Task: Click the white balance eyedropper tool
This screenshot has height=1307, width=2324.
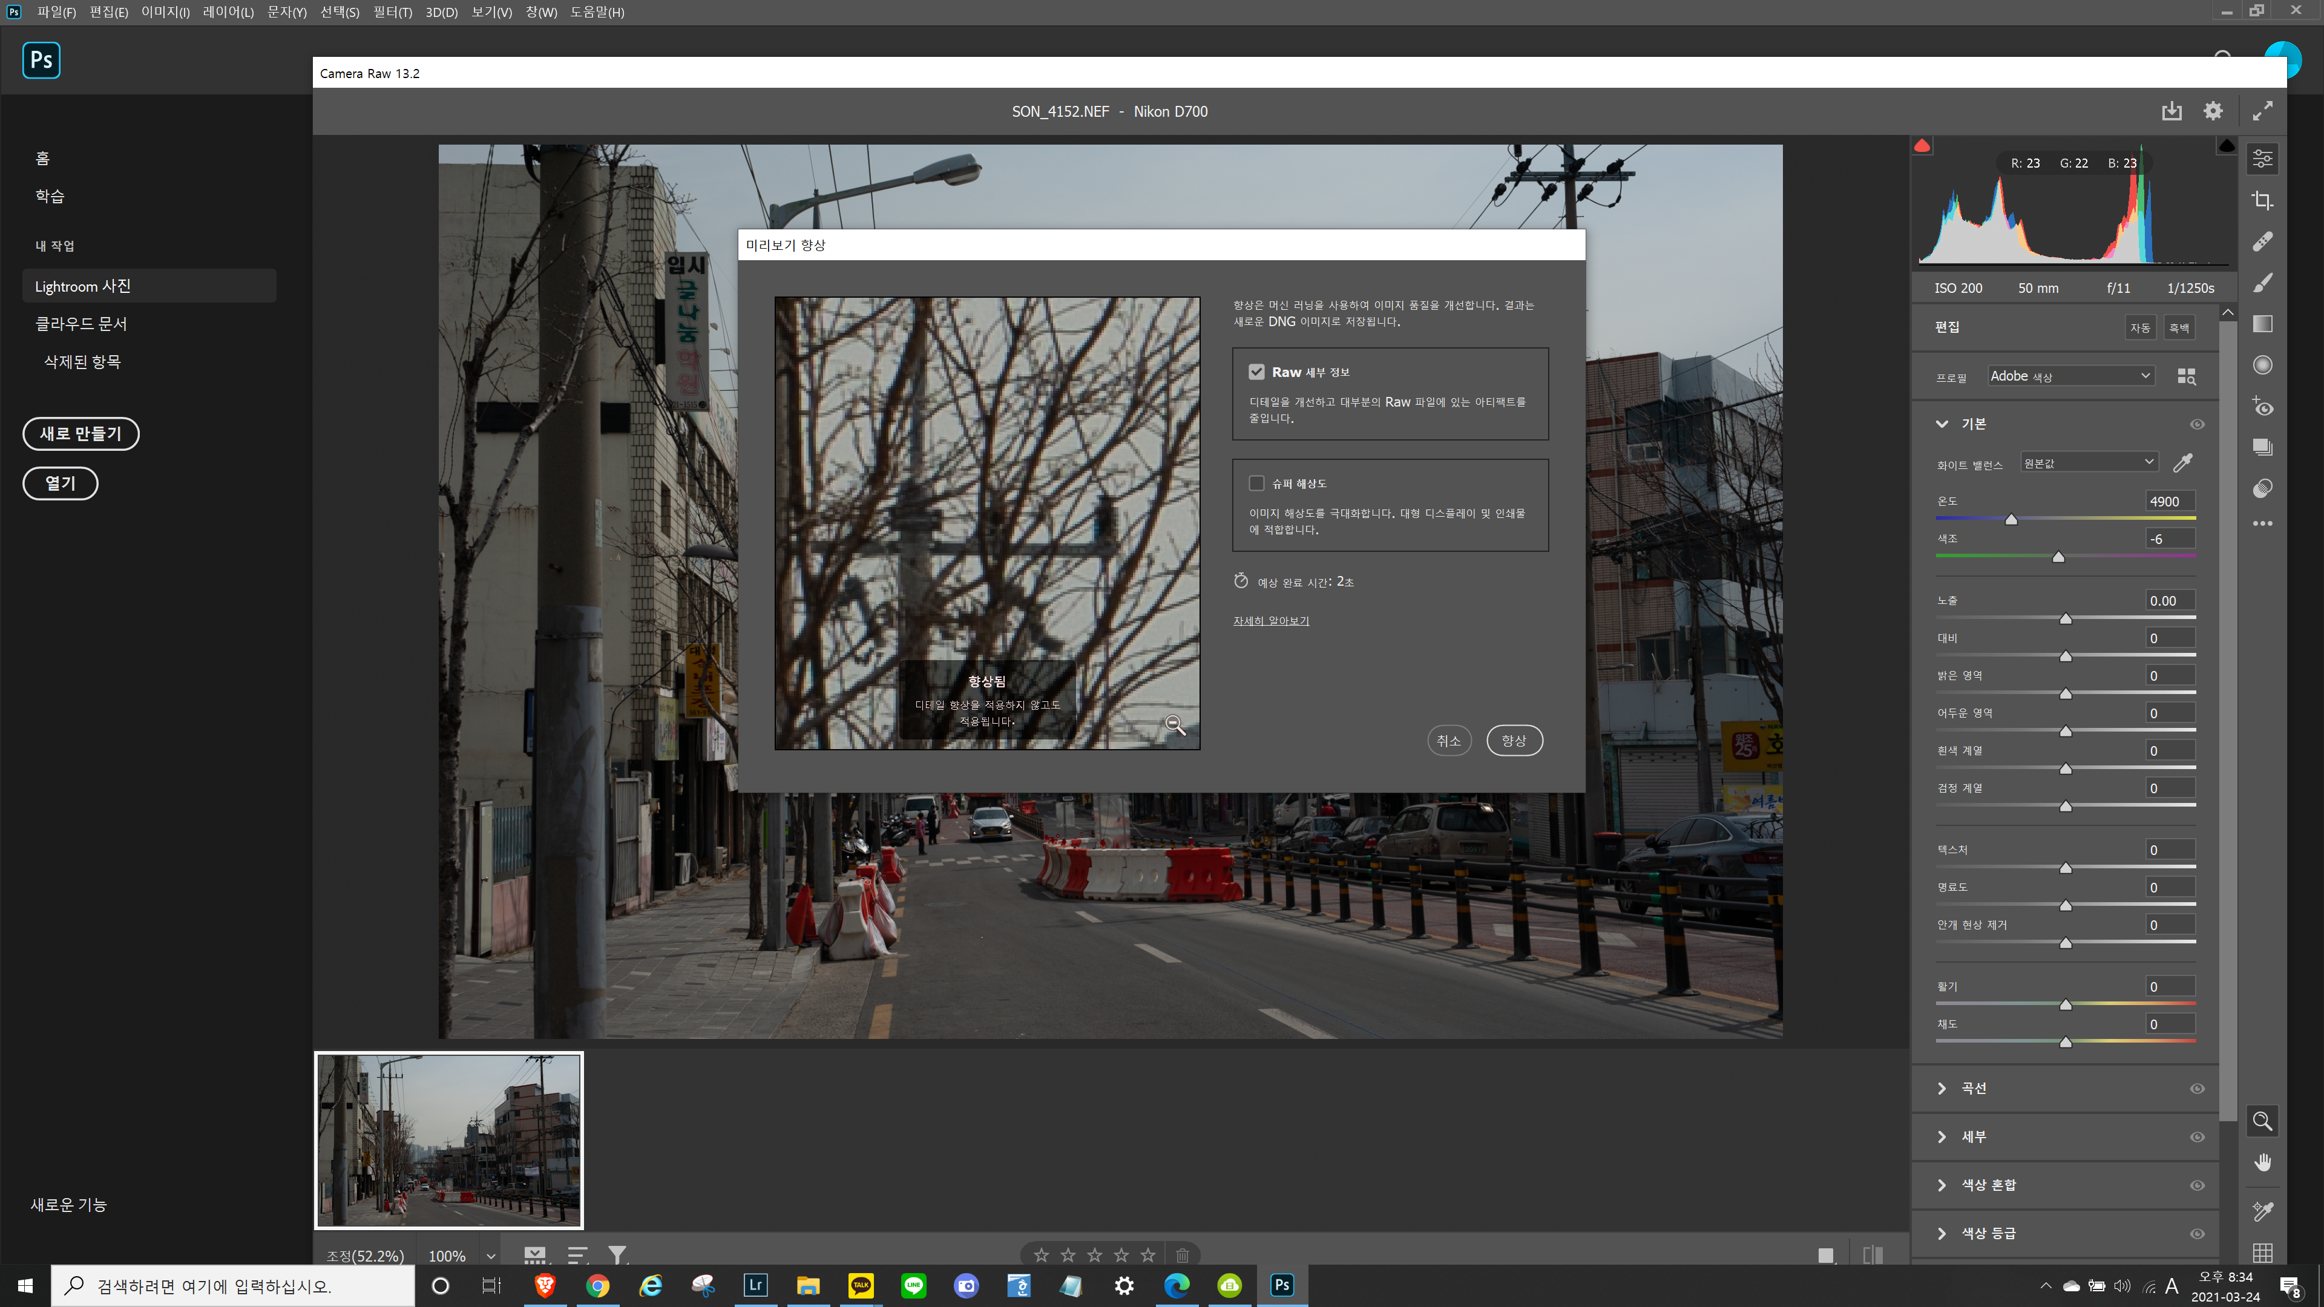Action: [x=2182, y=464]
